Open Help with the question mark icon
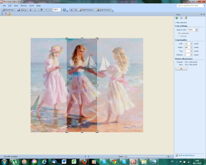 pos(64,10)
